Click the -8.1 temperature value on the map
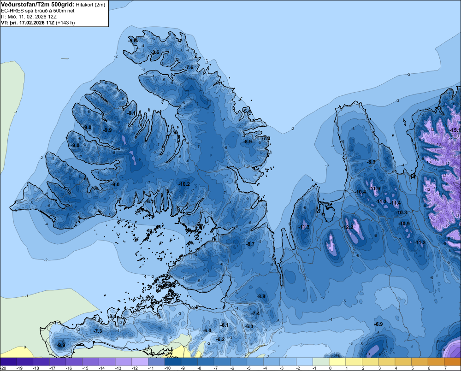Screen dimensions: 461x371 point(131,113)
